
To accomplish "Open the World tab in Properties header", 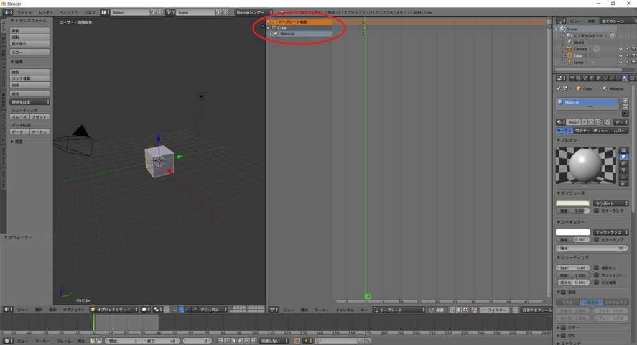I will (592, 78).
